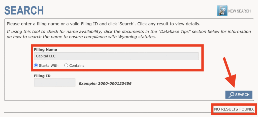Click the large SEARCH page heading
The width and height of the screenshot is (258, 117).
click(x=24, y=11)
